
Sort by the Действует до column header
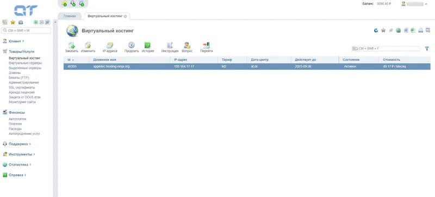click(x=315, y=60)
